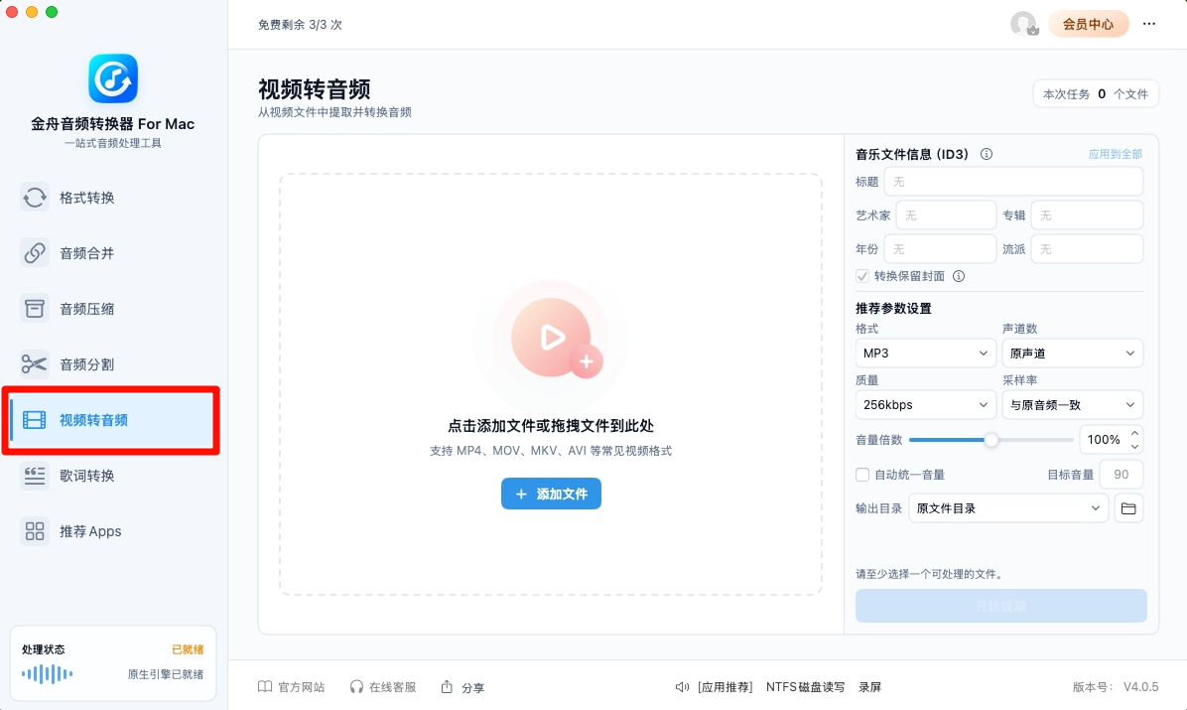
Task: Open the three-dot more menu
Action: 1149,24
